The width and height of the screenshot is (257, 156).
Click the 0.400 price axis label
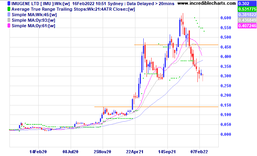[x=226, y=56]
